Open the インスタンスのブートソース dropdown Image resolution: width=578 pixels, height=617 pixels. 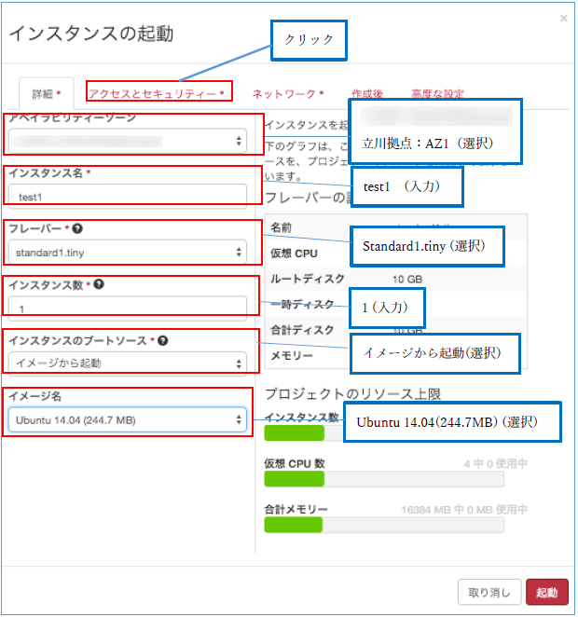(x=128, y=363)
